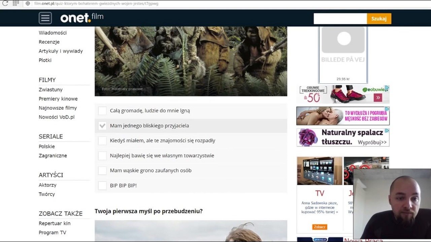Open Premiery kinowe in sidebar menu
431x242 pixels.
58,99
